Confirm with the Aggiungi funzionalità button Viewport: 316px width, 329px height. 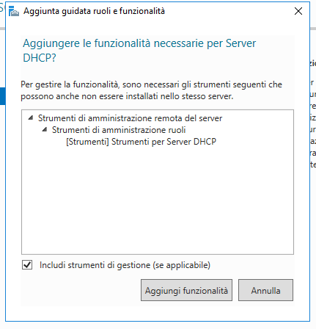186,290
